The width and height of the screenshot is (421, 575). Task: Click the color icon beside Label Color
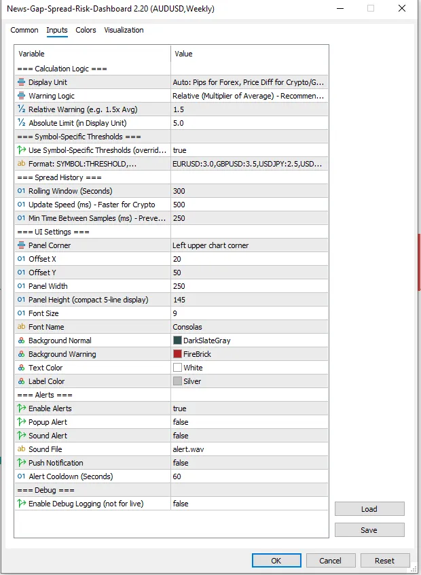point(21,381)
